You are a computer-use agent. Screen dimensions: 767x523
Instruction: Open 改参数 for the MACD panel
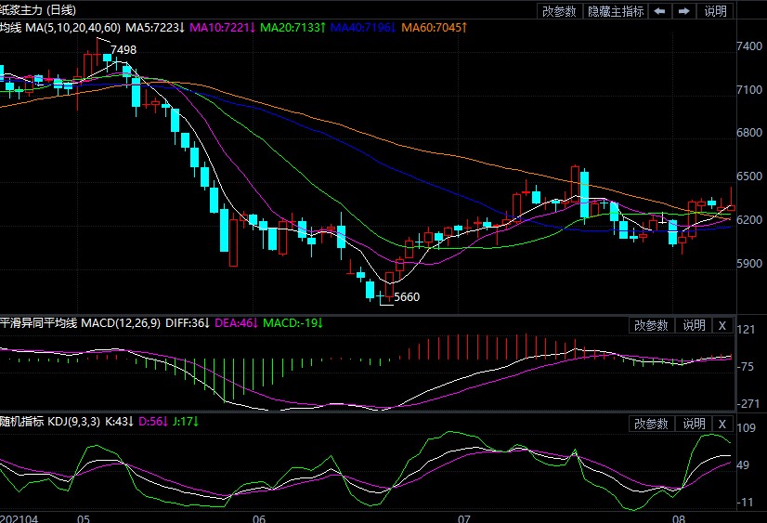point(651,325)
